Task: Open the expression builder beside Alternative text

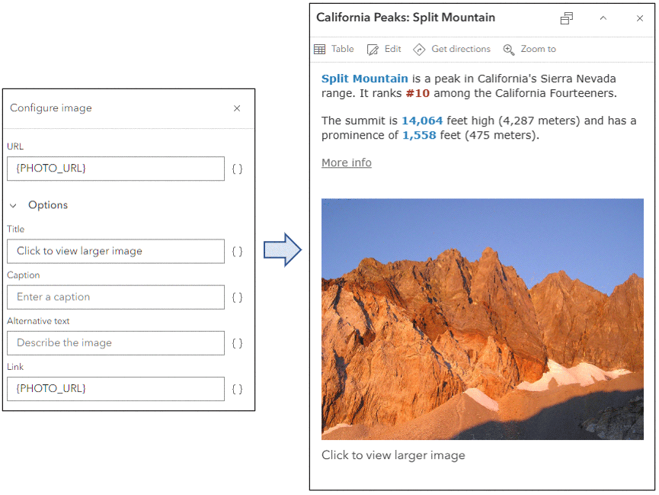Action: [x=237, y=342]
